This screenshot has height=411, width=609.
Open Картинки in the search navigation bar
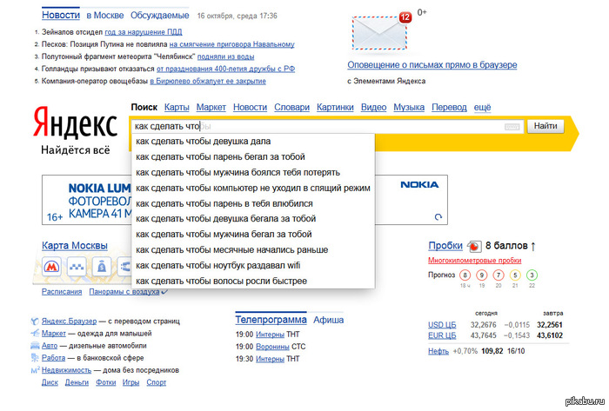click(x=335, y=107)
